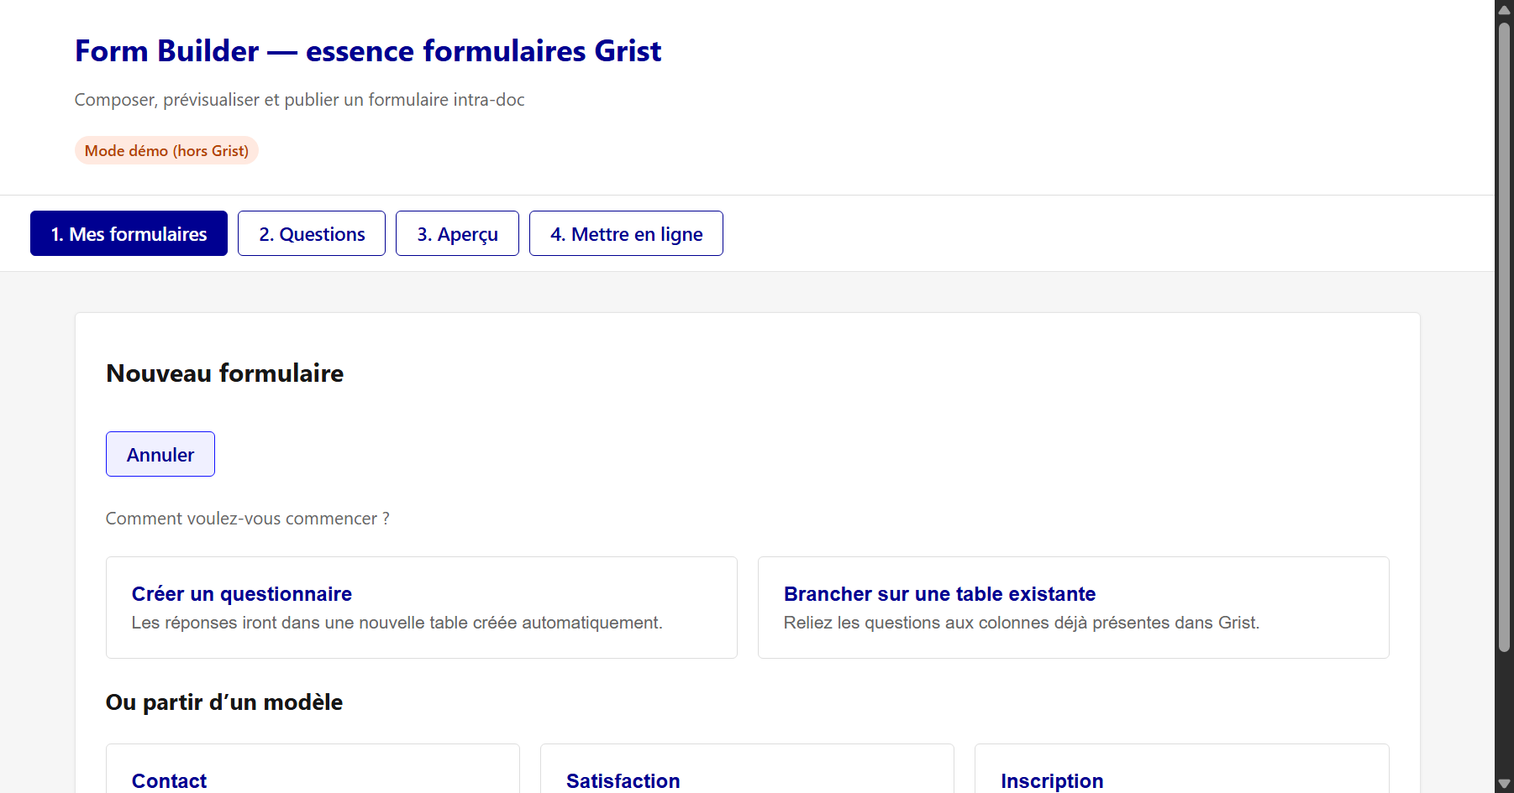Click the scrollbar down arrow
Screen dimensions: 1514x793
point(1504,784)
